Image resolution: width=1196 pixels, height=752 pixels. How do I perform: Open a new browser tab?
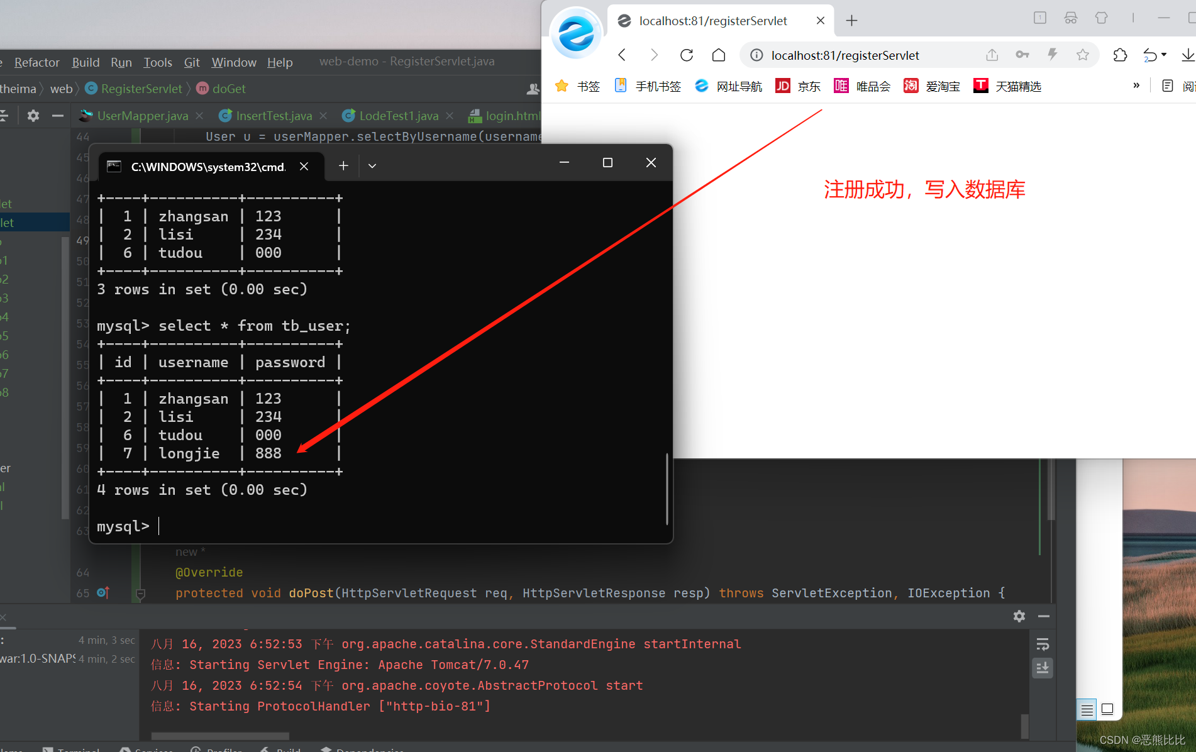(851, 21)
